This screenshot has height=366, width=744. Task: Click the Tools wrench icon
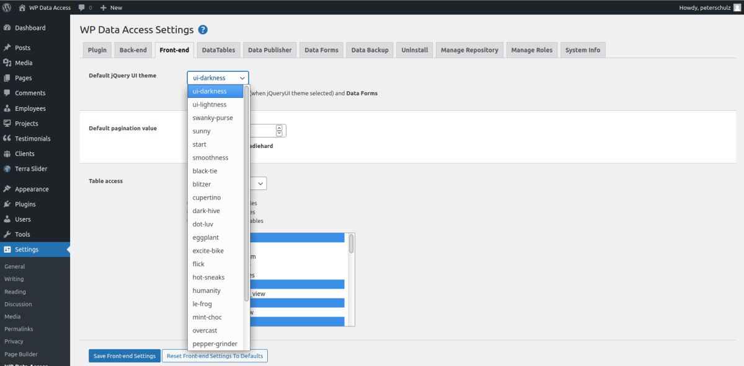7,234
